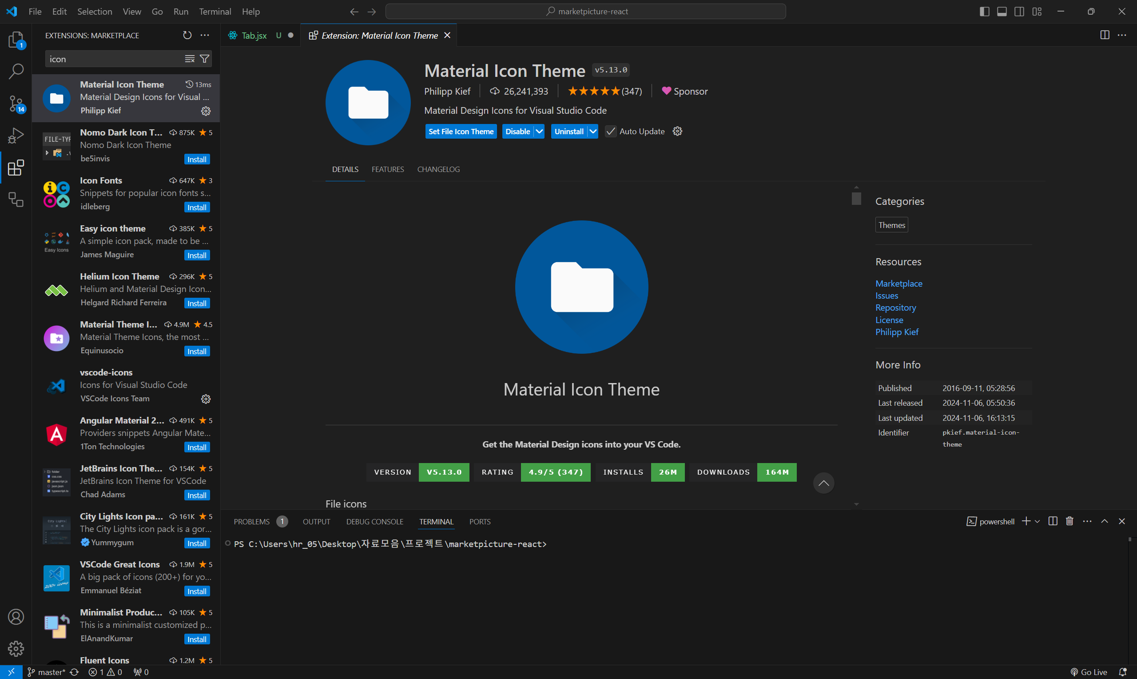
Task: Open remote window indicator in status bar
Action: tap(11, 672)
